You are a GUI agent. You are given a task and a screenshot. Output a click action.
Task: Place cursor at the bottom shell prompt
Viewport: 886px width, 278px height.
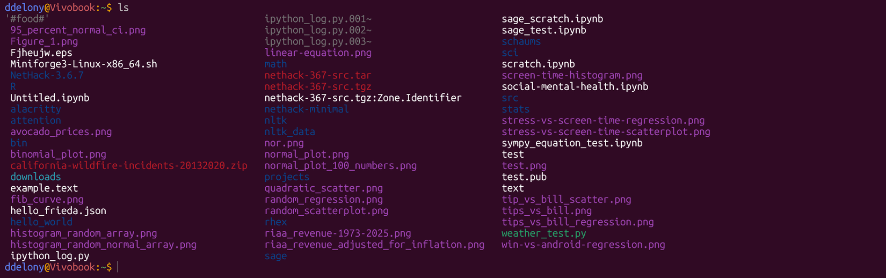pyautogui.click(x=118, y=267)
